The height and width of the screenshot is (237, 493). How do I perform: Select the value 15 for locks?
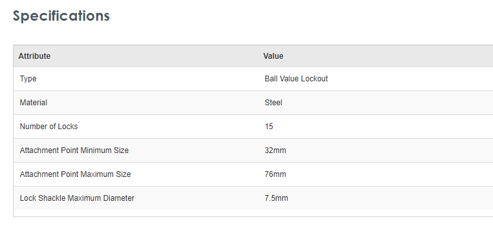[x=269, y=127]
